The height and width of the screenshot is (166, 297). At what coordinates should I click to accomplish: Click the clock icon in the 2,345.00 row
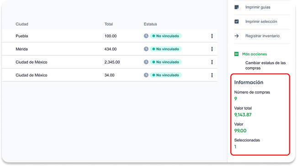[x=146, y=62]
